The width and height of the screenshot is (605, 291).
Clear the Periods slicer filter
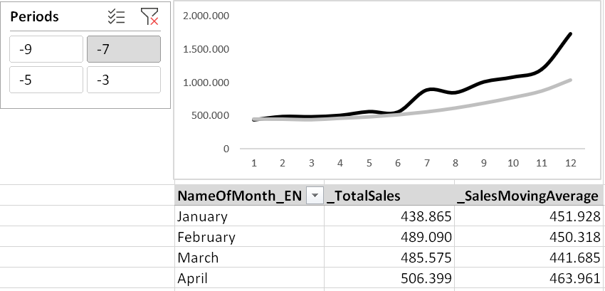149,17
